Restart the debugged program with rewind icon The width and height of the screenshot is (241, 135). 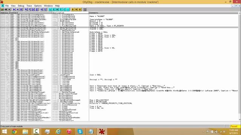[x=6, y=9]
